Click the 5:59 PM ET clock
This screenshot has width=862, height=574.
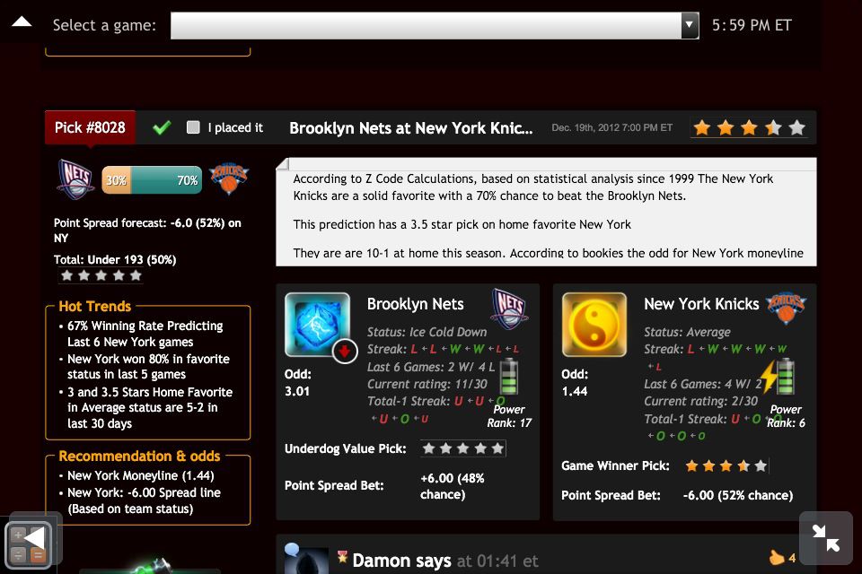tap(752, 25)
